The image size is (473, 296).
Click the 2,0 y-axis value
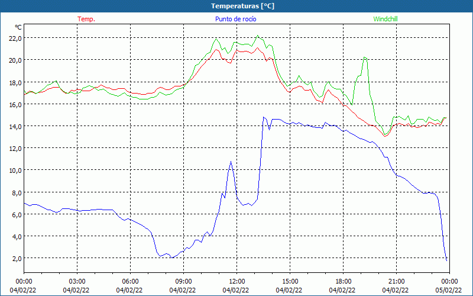click(x=17, y=259)
